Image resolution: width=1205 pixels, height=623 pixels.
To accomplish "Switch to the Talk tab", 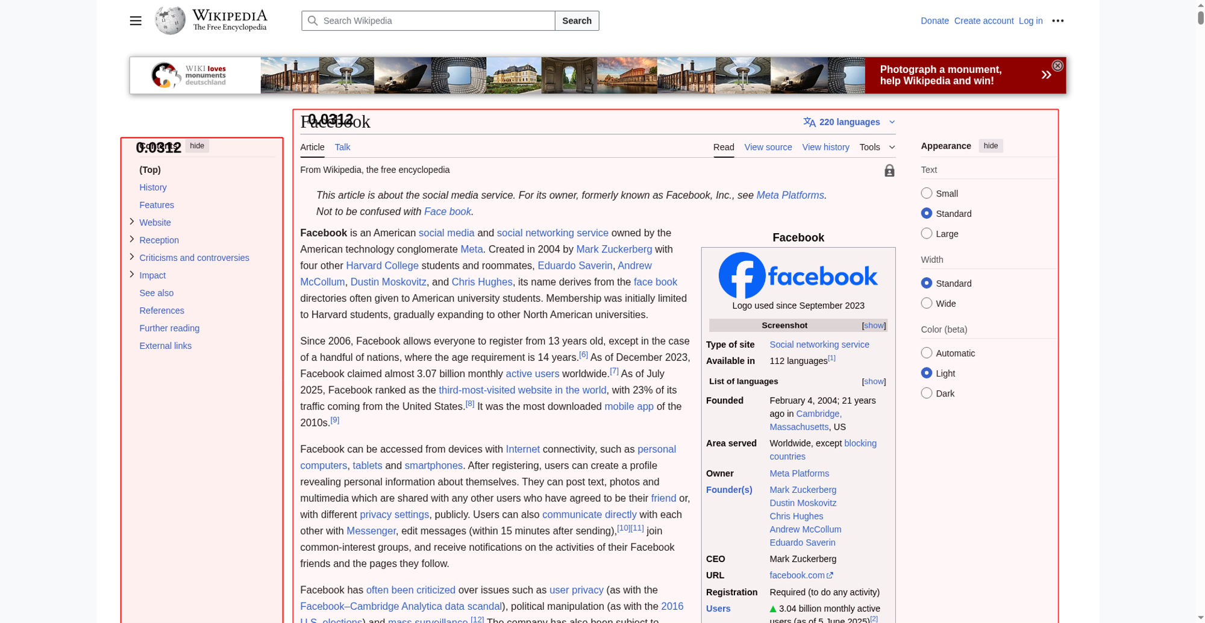I will click(x=342, y=147).
